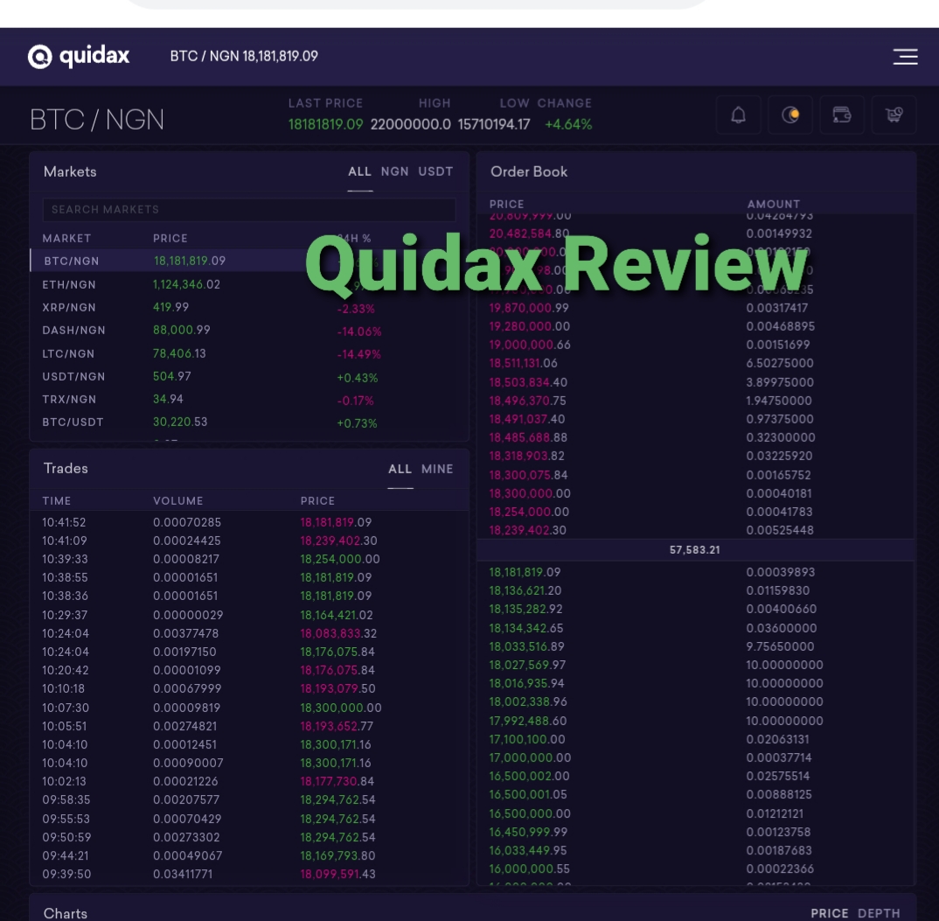This screenshot has width=939, height=921.
Task: Select the ETH/NGN market row
Action: click(x=249, y=284)
